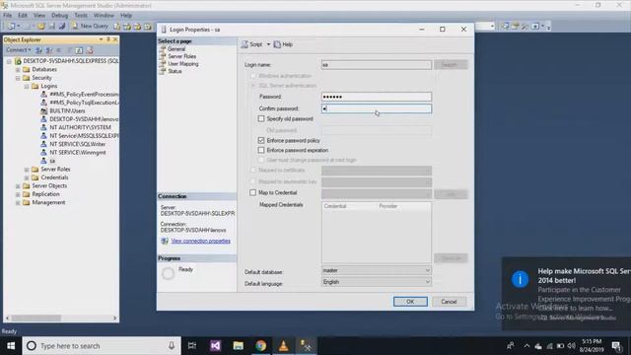Open Visual Studio from the taskbar
This screenshot has width=631, height=355.
pyautogui.click(x=215, y=346)
